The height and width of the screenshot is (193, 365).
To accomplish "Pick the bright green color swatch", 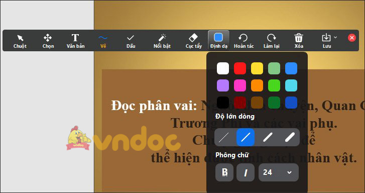I will pyautogui.click(x=274, y=85).
